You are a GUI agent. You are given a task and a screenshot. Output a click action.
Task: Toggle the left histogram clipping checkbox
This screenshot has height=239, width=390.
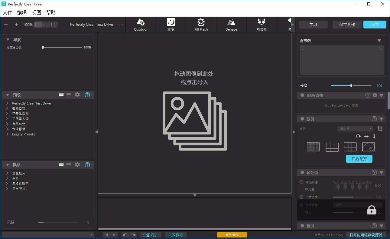[x=302, y=48]
